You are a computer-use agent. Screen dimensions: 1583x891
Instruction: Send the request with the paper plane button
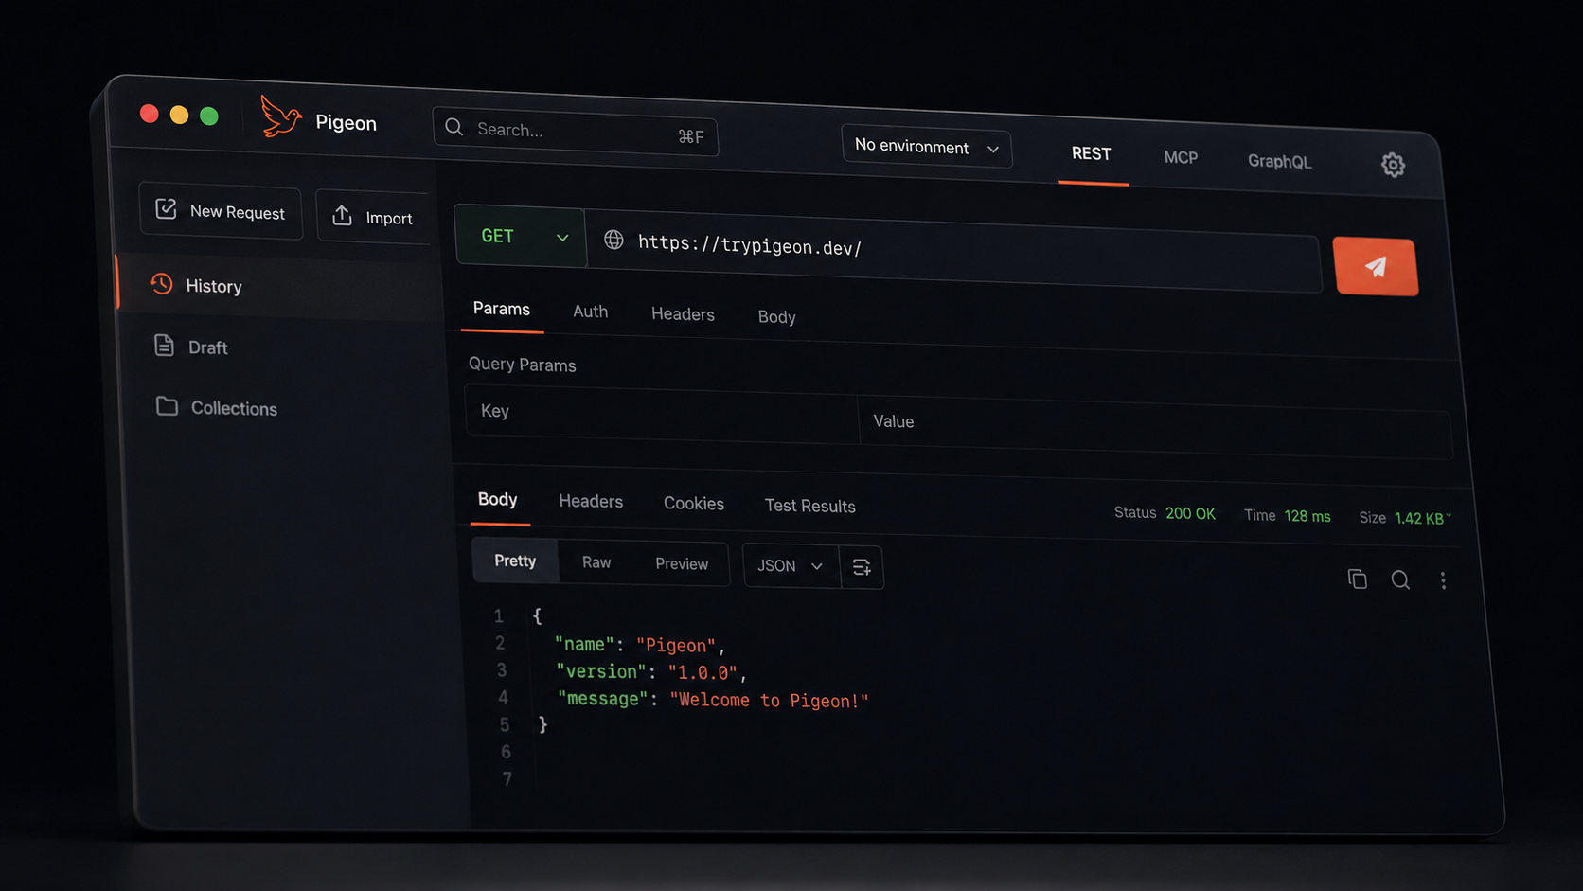coord(1376,267)
